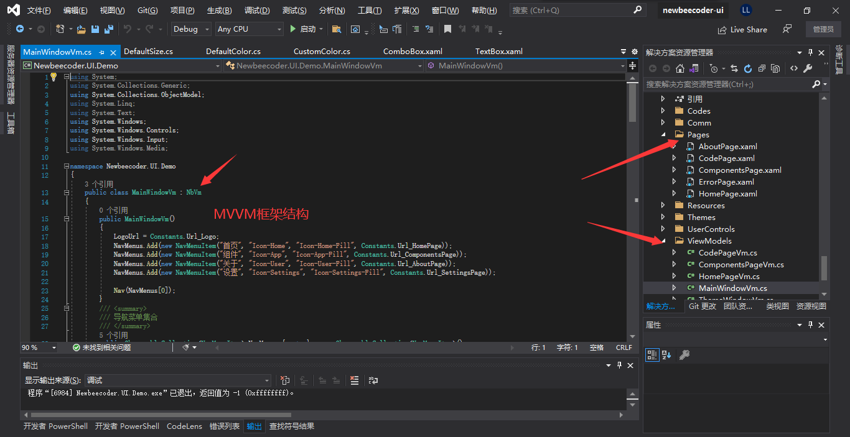This screenshot has width=850, height=437.
Task: Open the output source dropdown showing 调试
Action: coord(177,380)
